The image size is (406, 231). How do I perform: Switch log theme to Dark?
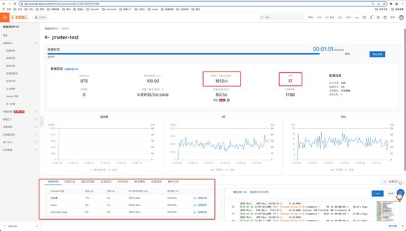tap(391, 193)
